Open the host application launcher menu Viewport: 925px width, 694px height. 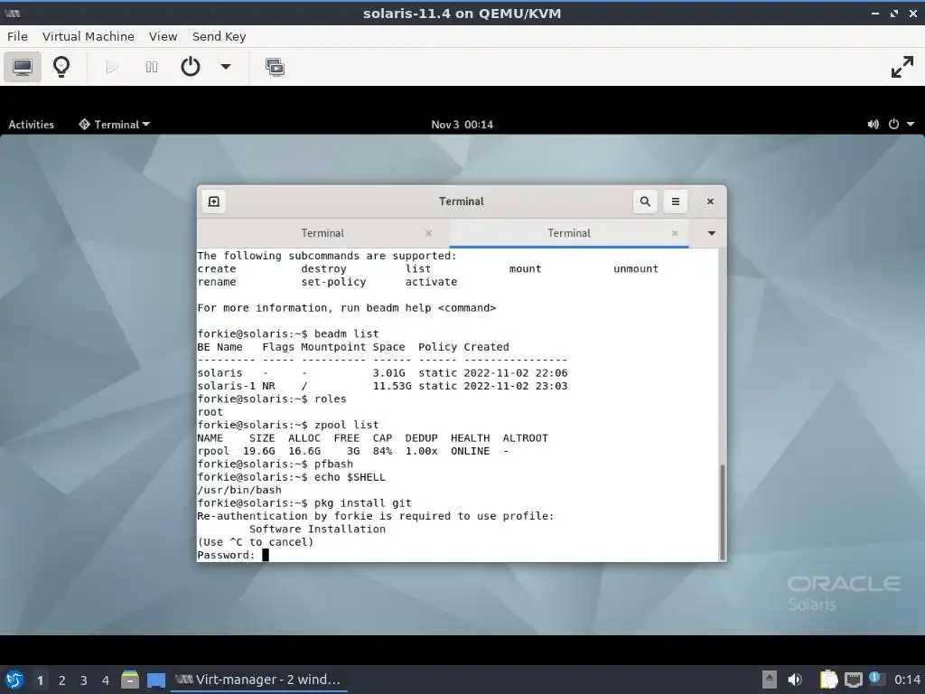(x=14, y=680)
